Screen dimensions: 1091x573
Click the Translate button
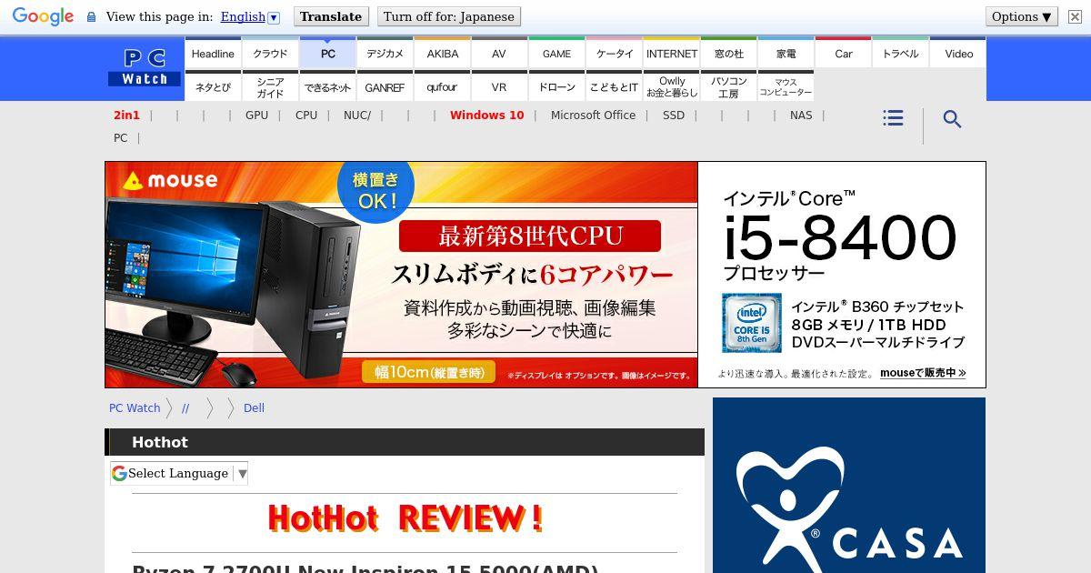click(331, 16)
